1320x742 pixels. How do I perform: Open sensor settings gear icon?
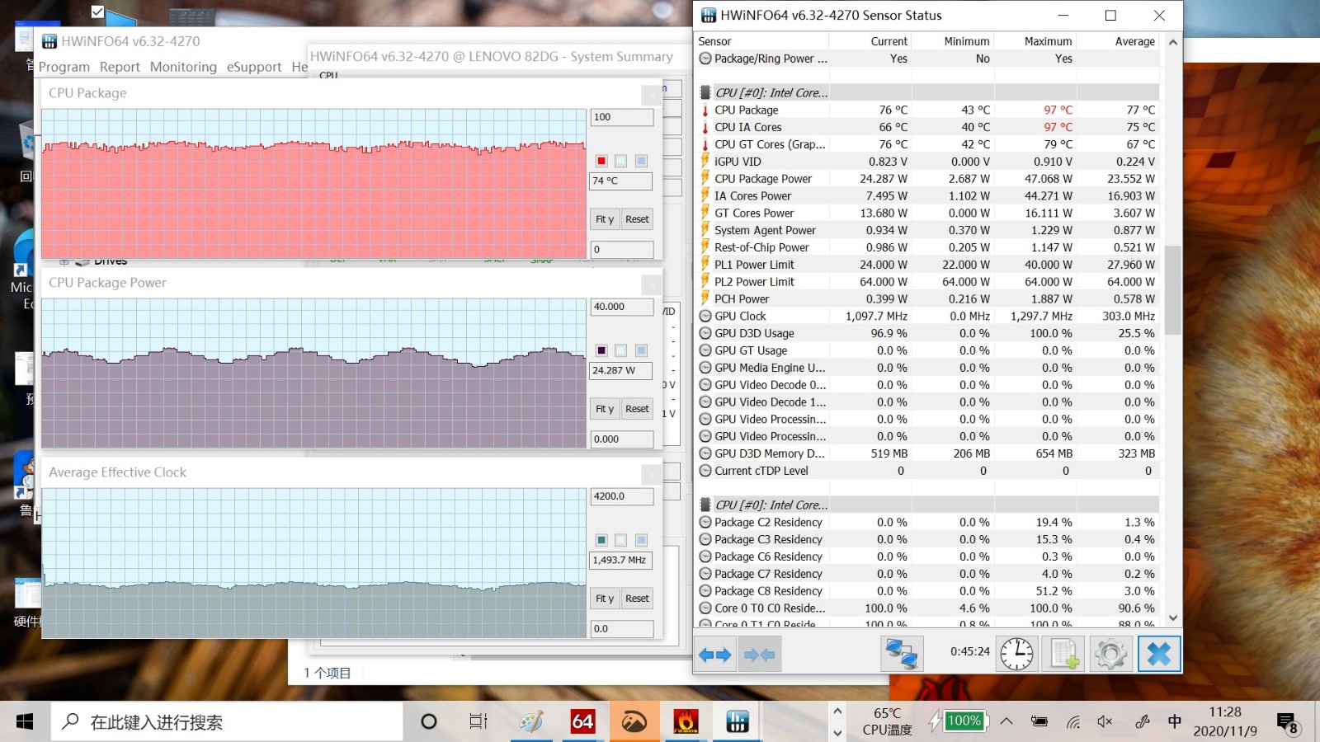1110,655
